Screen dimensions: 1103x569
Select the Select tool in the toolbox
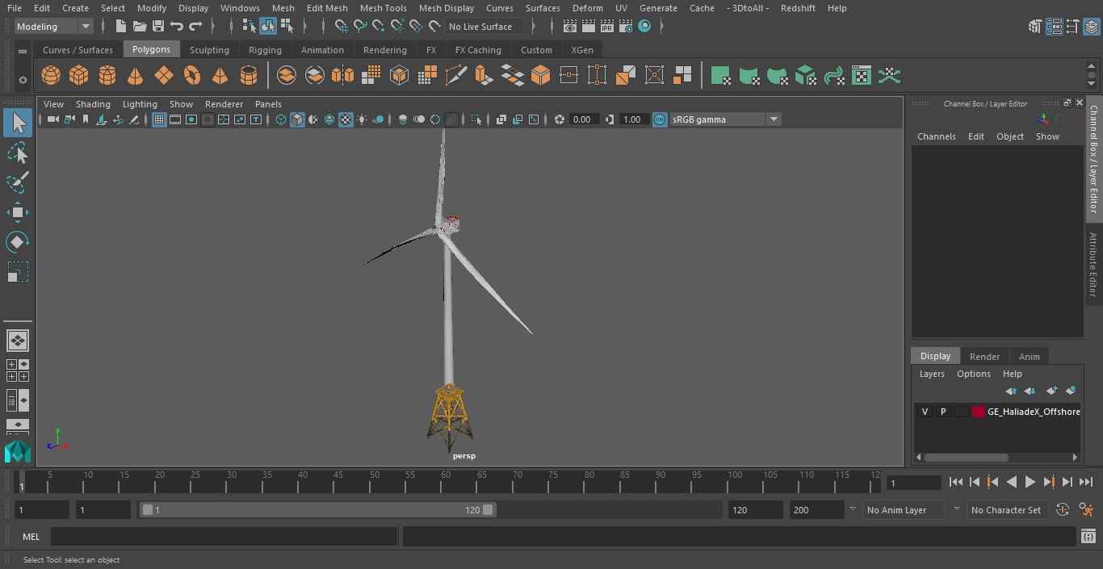pos(18,123)
